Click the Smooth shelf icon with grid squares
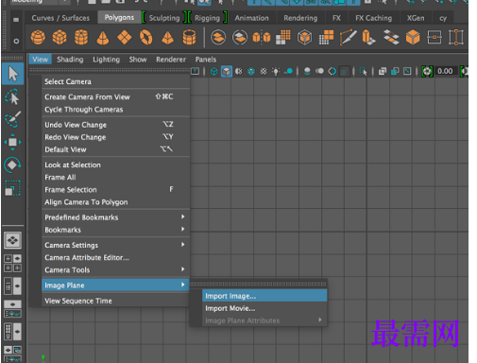This screenshot has height=363, width=477. click(283, 38)
